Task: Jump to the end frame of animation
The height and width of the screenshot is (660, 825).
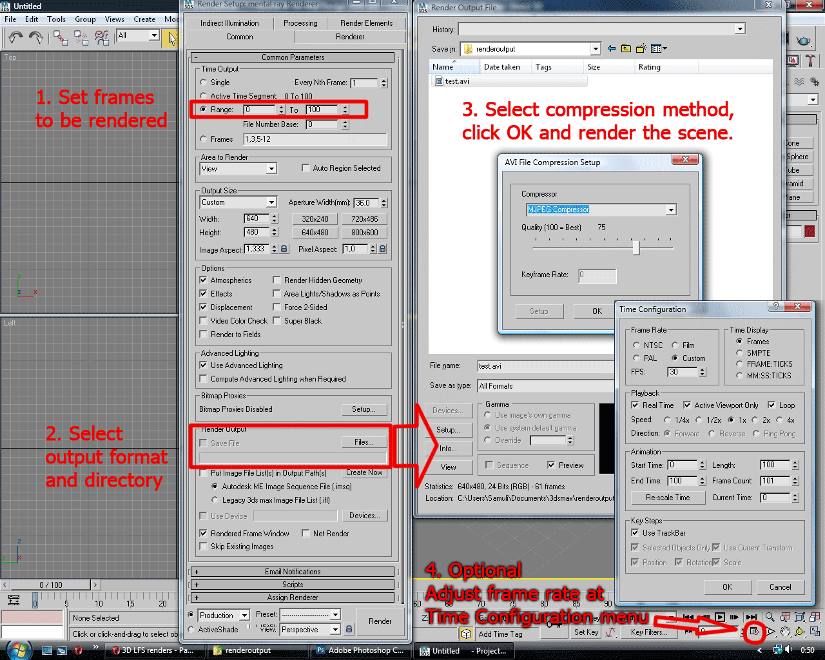Action: pos(751,617)
